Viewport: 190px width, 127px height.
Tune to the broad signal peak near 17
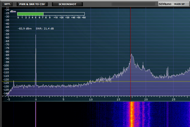coord(132,55)
